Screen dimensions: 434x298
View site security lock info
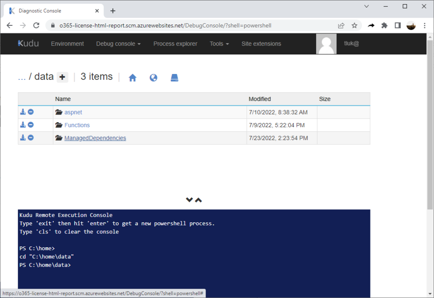(x=53, y=25)
